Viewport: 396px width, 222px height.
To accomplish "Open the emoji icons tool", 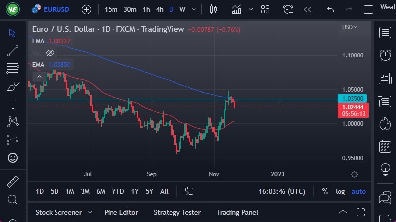I will pyautogui.click(x=13, y=158).
